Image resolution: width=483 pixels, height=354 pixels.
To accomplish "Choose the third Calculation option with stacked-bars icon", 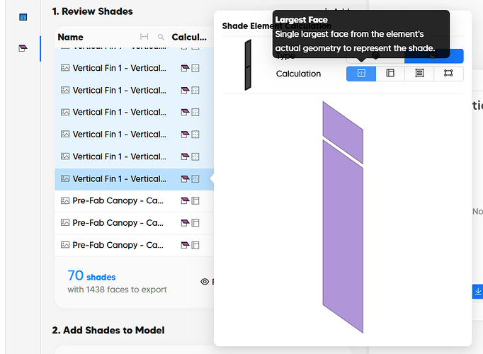I will coord(419,74).
